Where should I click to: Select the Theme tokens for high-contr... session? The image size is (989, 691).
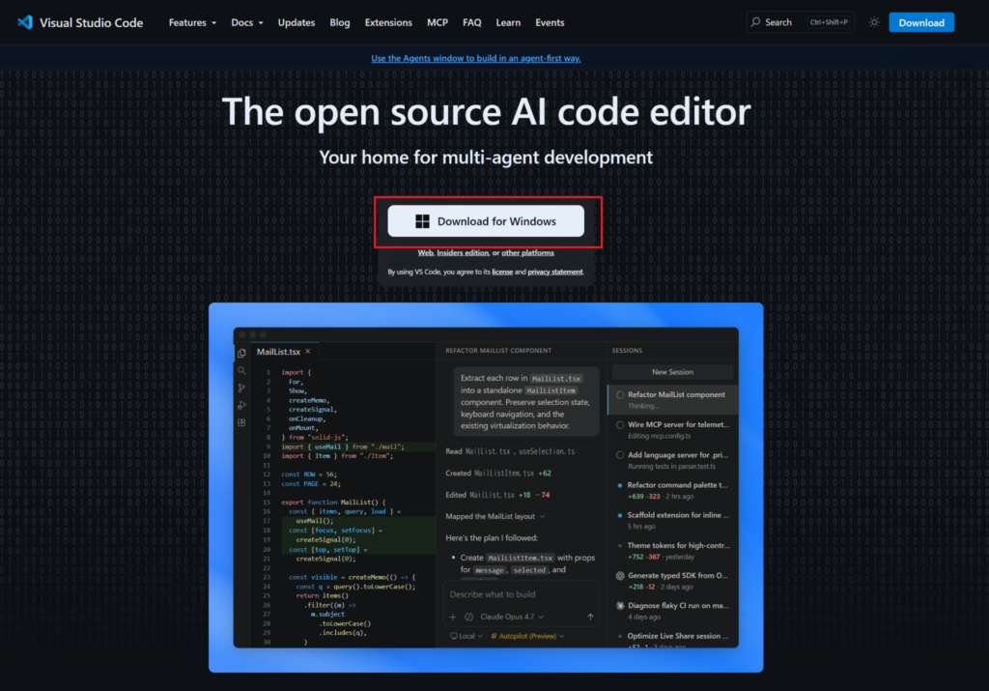point(672,551)
